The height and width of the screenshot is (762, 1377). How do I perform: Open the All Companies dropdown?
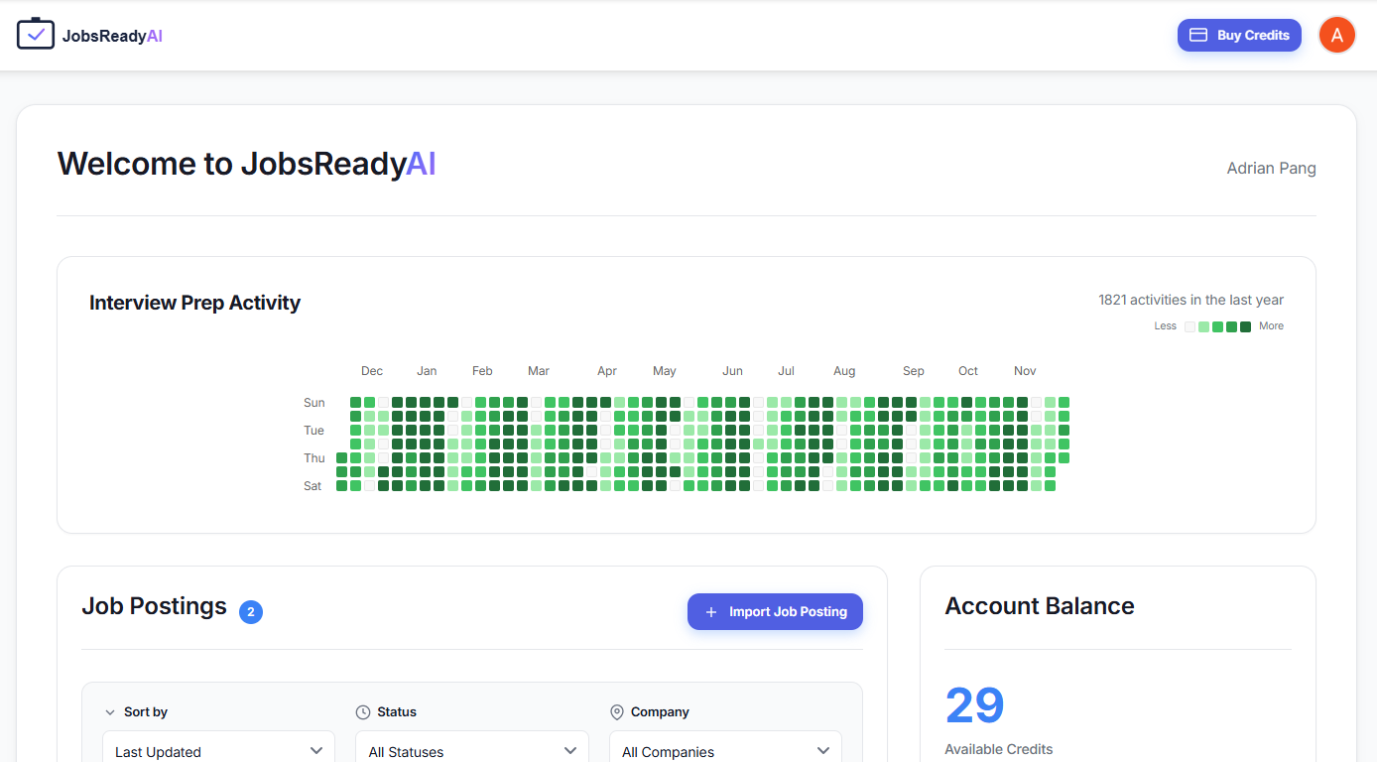(725, 751)
